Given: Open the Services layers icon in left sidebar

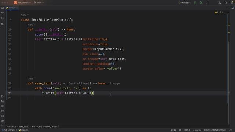Looking at the screenshot, I should [x=3, y=106].
